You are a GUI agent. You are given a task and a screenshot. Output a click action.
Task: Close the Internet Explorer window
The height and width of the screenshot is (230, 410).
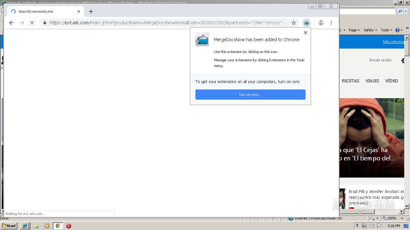coord(407,3)
